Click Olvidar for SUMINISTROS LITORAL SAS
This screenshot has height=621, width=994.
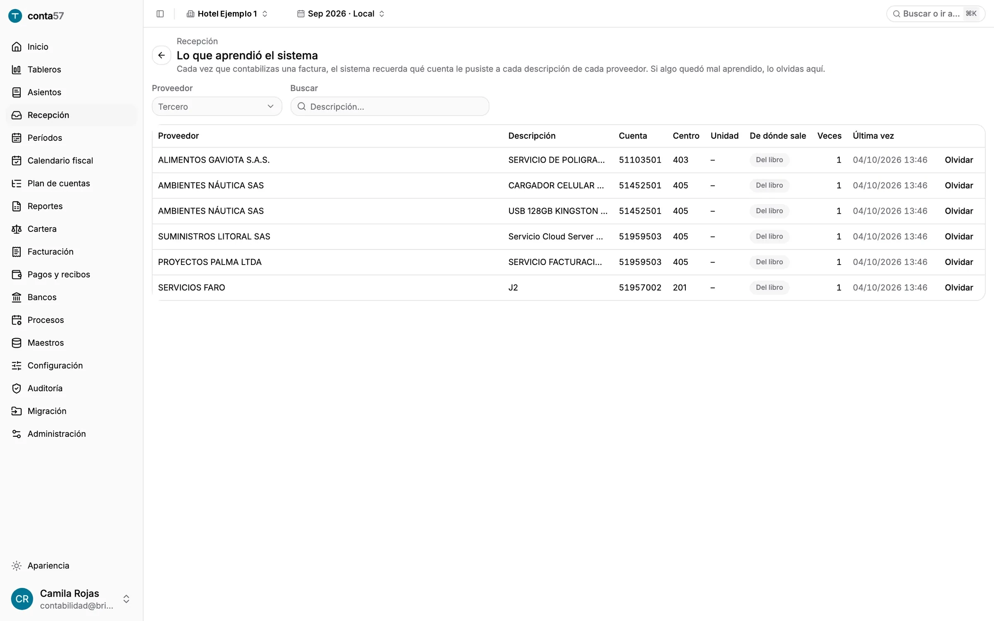pos(959,236)
